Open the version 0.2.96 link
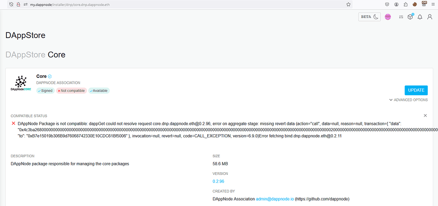This screenshot has height=206, width=438. tap(218, 181)
